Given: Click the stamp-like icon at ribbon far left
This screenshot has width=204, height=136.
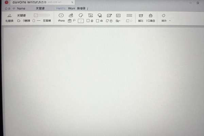Looking at the screenshot, I should click(10, 16).
